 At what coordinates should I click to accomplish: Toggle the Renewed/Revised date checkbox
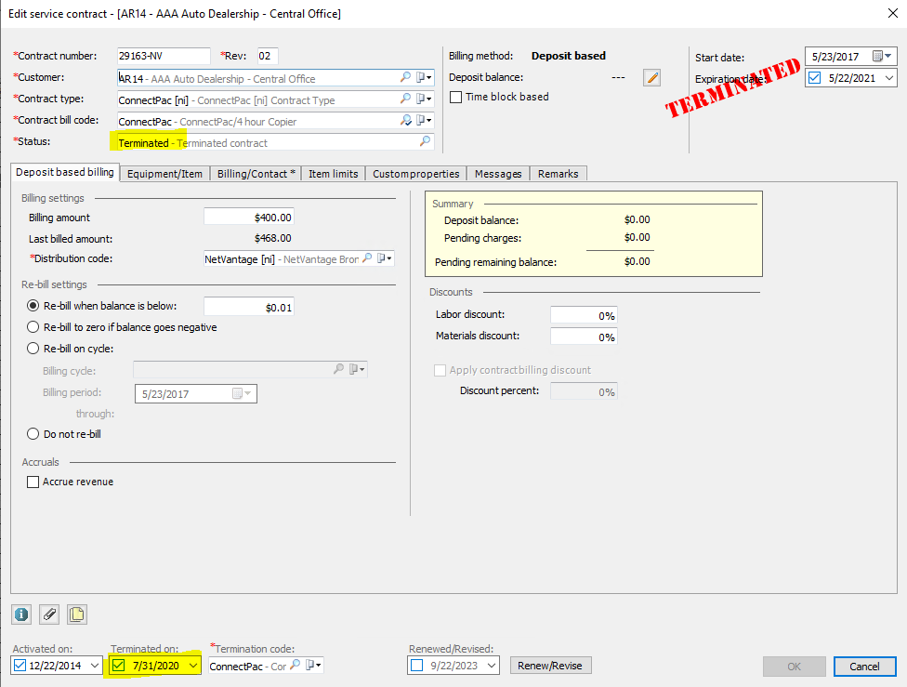pos(416,665)
